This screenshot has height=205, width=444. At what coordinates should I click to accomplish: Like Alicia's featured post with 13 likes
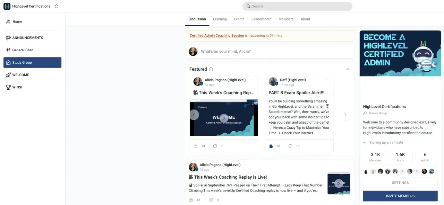pos(196,146)
